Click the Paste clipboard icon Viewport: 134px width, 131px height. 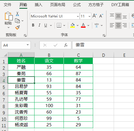pos(8,16)
